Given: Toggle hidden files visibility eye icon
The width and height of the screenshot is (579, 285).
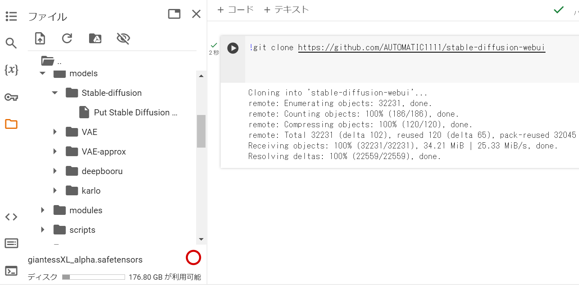Looking at the screenshot, I should pos(123,38).
